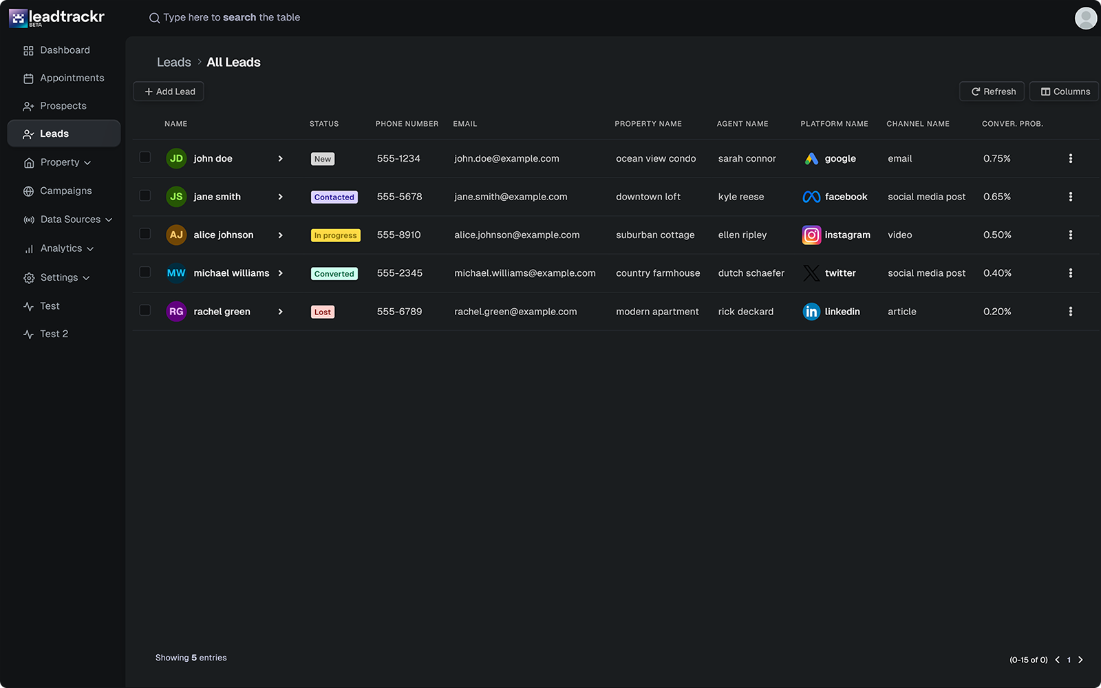Click the JS avatar for jane smith
Screen dimensions: 1101x688
click(x=176, y=197)
